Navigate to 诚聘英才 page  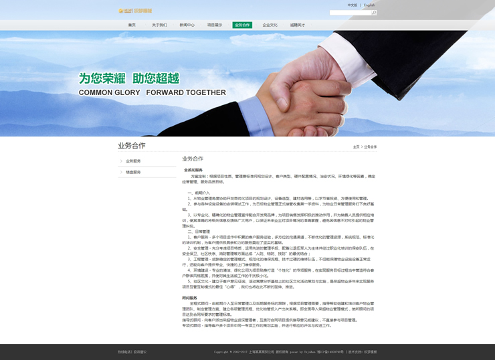click(298, 25)
